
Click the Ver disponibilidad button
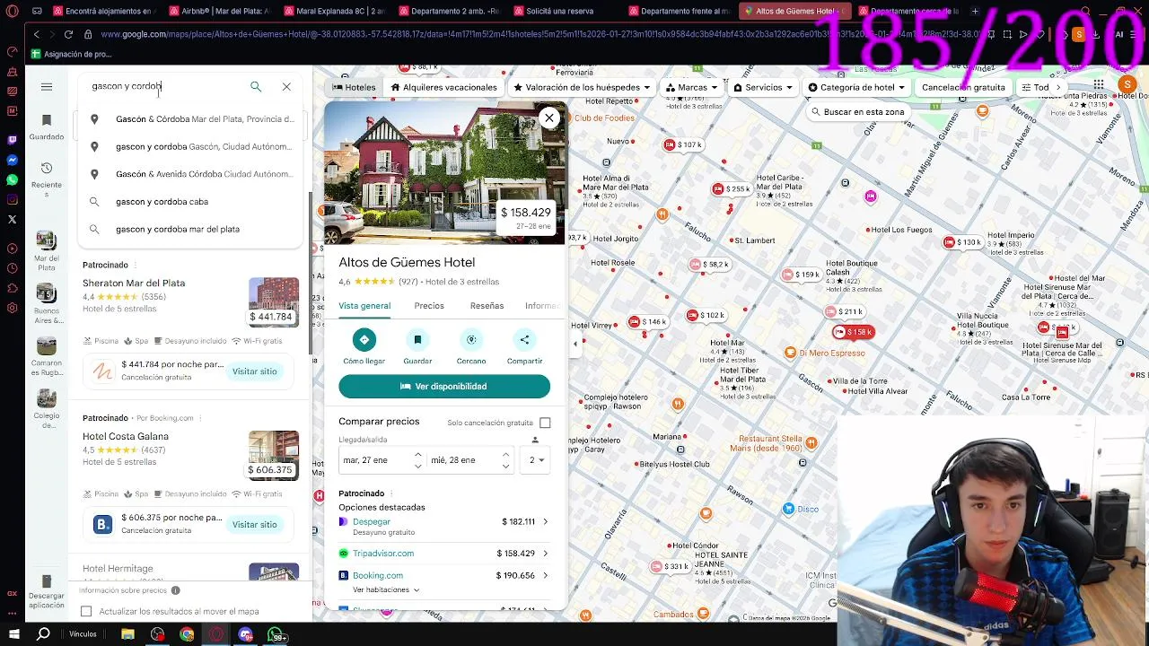pyautogui.click(x=444, y=387)
